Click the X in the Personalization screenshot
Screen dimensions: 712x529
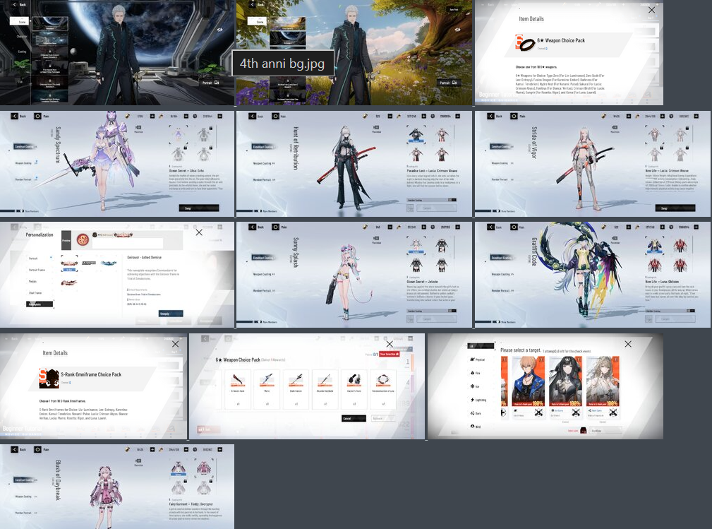click(x=199, y=232)
